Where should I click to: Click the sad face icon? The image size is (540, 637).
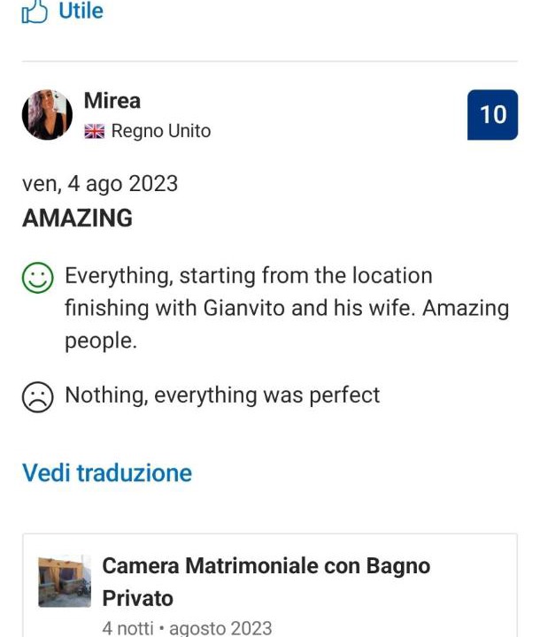(37, 397)
